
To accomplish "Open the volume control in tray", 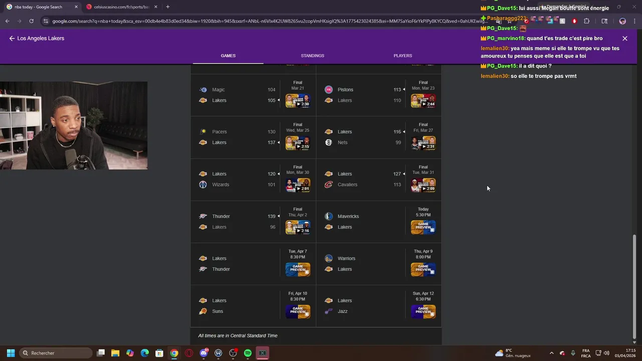I will pyautogui.click(x=607, y=353).
